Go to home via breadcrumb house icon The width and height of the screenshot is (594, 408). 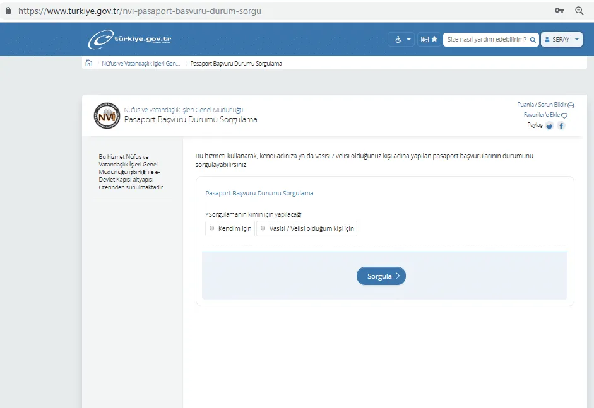(88, 63)
